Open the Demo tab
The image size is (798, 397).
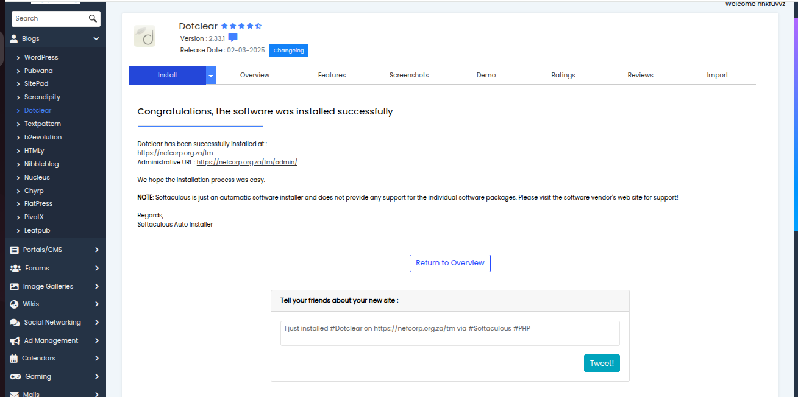click(x=486, y=76)
